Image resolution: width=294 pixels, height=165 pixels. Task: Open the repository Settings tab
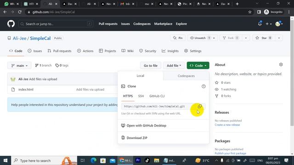coord(193,51)
